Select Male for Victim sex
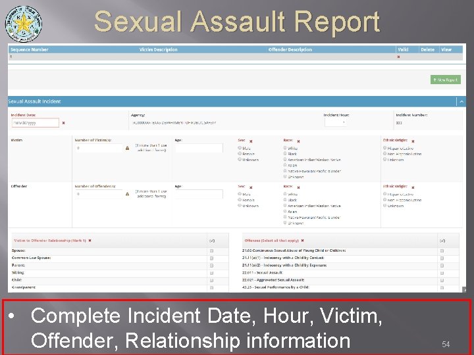 240,148
